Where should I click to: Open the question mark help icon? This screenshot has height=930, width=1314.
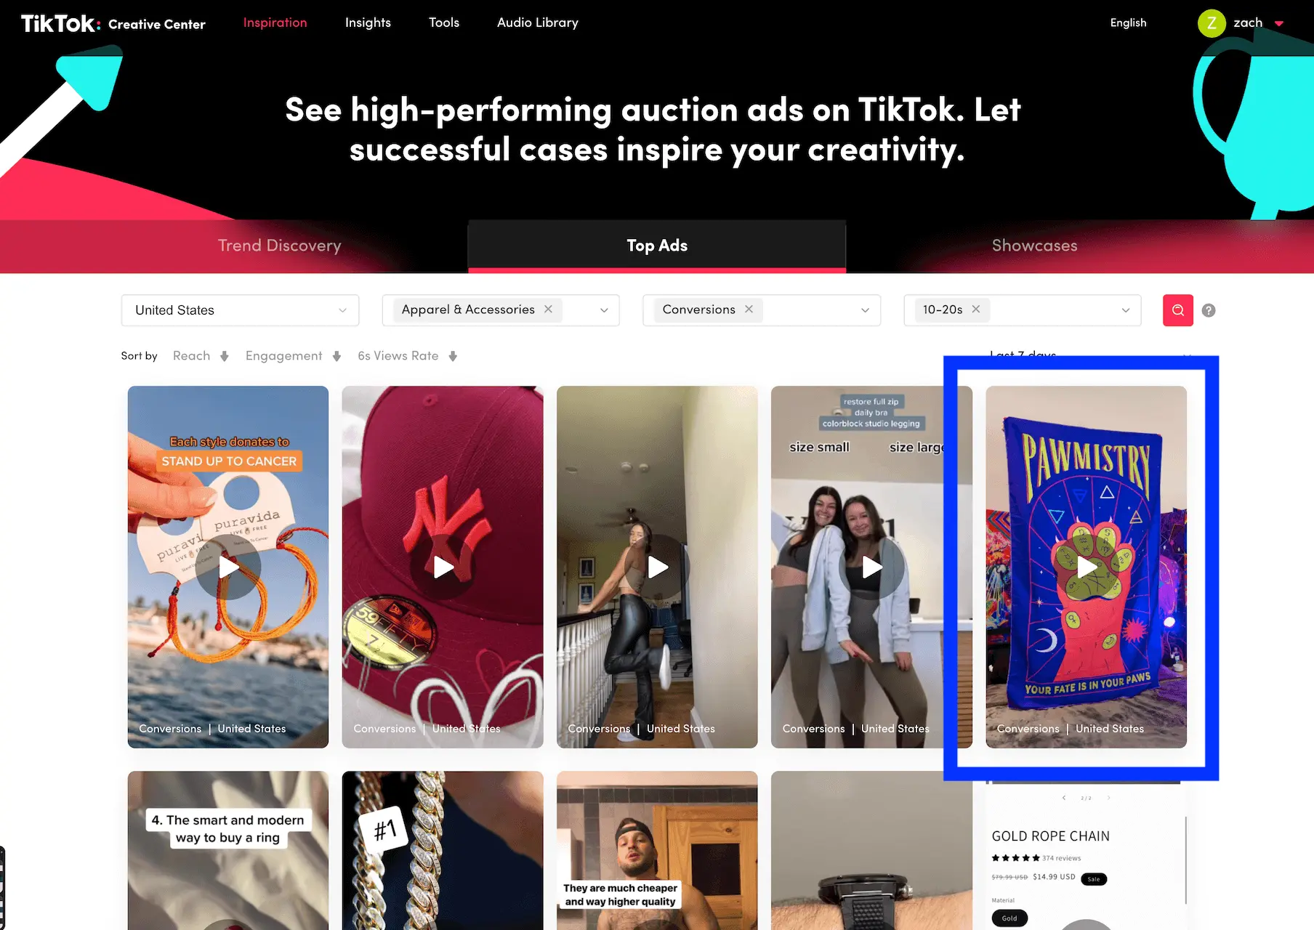(1209, 310)
